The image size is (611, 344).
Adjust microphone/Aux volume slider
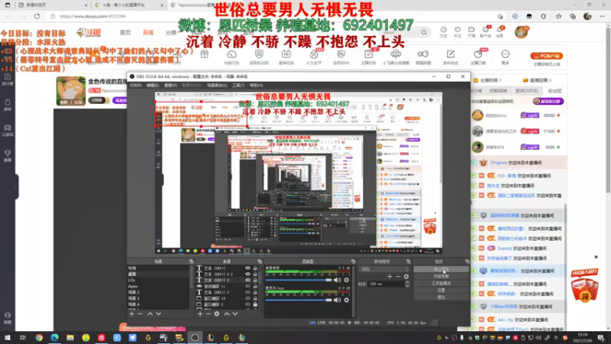pos(299,300)
